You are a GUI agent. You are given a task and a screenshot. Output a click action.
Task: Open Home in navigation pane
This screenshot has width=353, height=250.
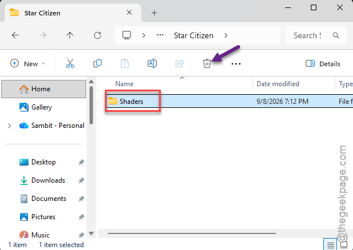click(x=43, y=89)
